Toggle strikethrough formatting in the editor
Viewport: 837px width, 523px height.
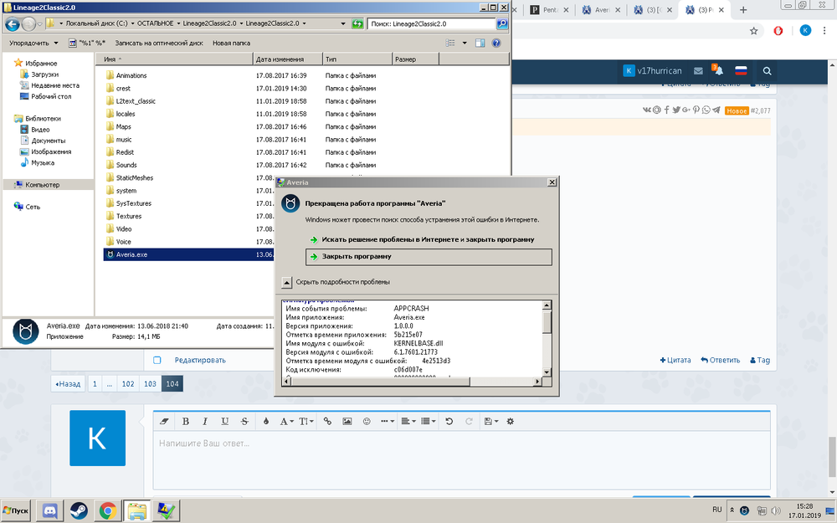(x=244, y=421)
